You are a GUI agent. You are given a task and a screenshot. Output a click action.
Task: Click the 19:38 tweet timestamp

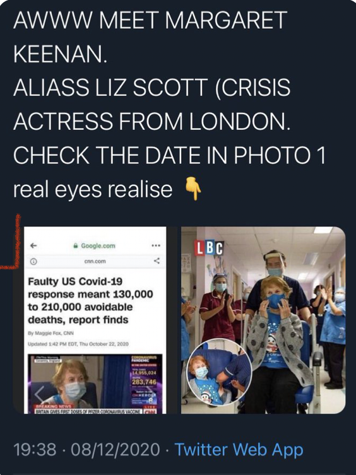[x=35, y=449]
